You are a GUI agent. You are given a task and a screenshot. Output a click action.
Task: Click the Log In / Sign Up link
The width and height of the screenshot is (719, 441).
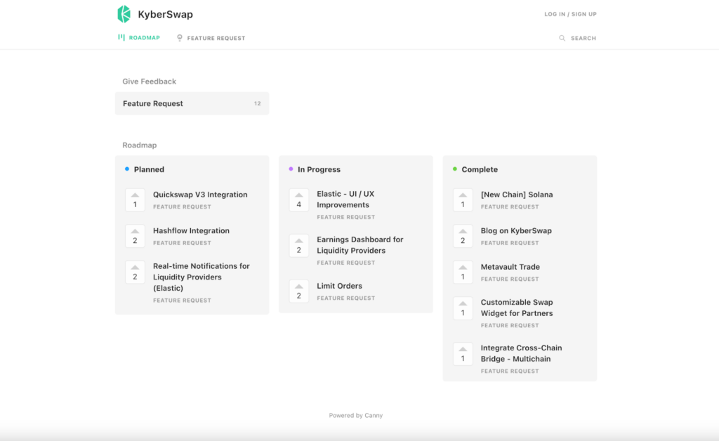(570, 14)
